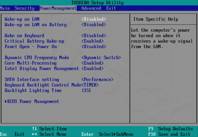Viewport: 198px width, 137px height.
Task: Open the Main menu tab
Action: click(5, 8)
